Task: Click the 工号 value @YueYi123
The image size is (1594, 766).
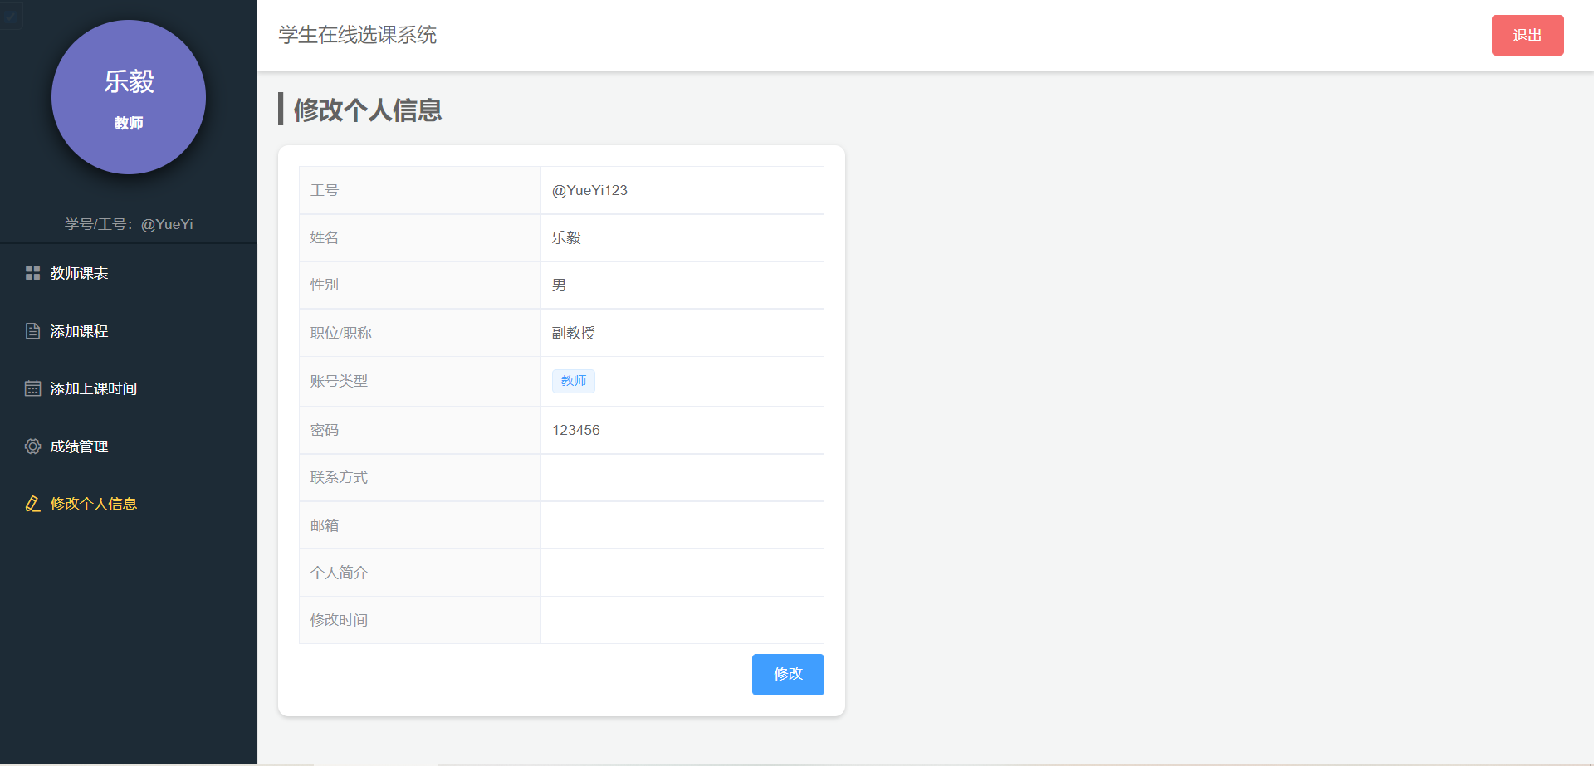Action: [x=590, y=190]
